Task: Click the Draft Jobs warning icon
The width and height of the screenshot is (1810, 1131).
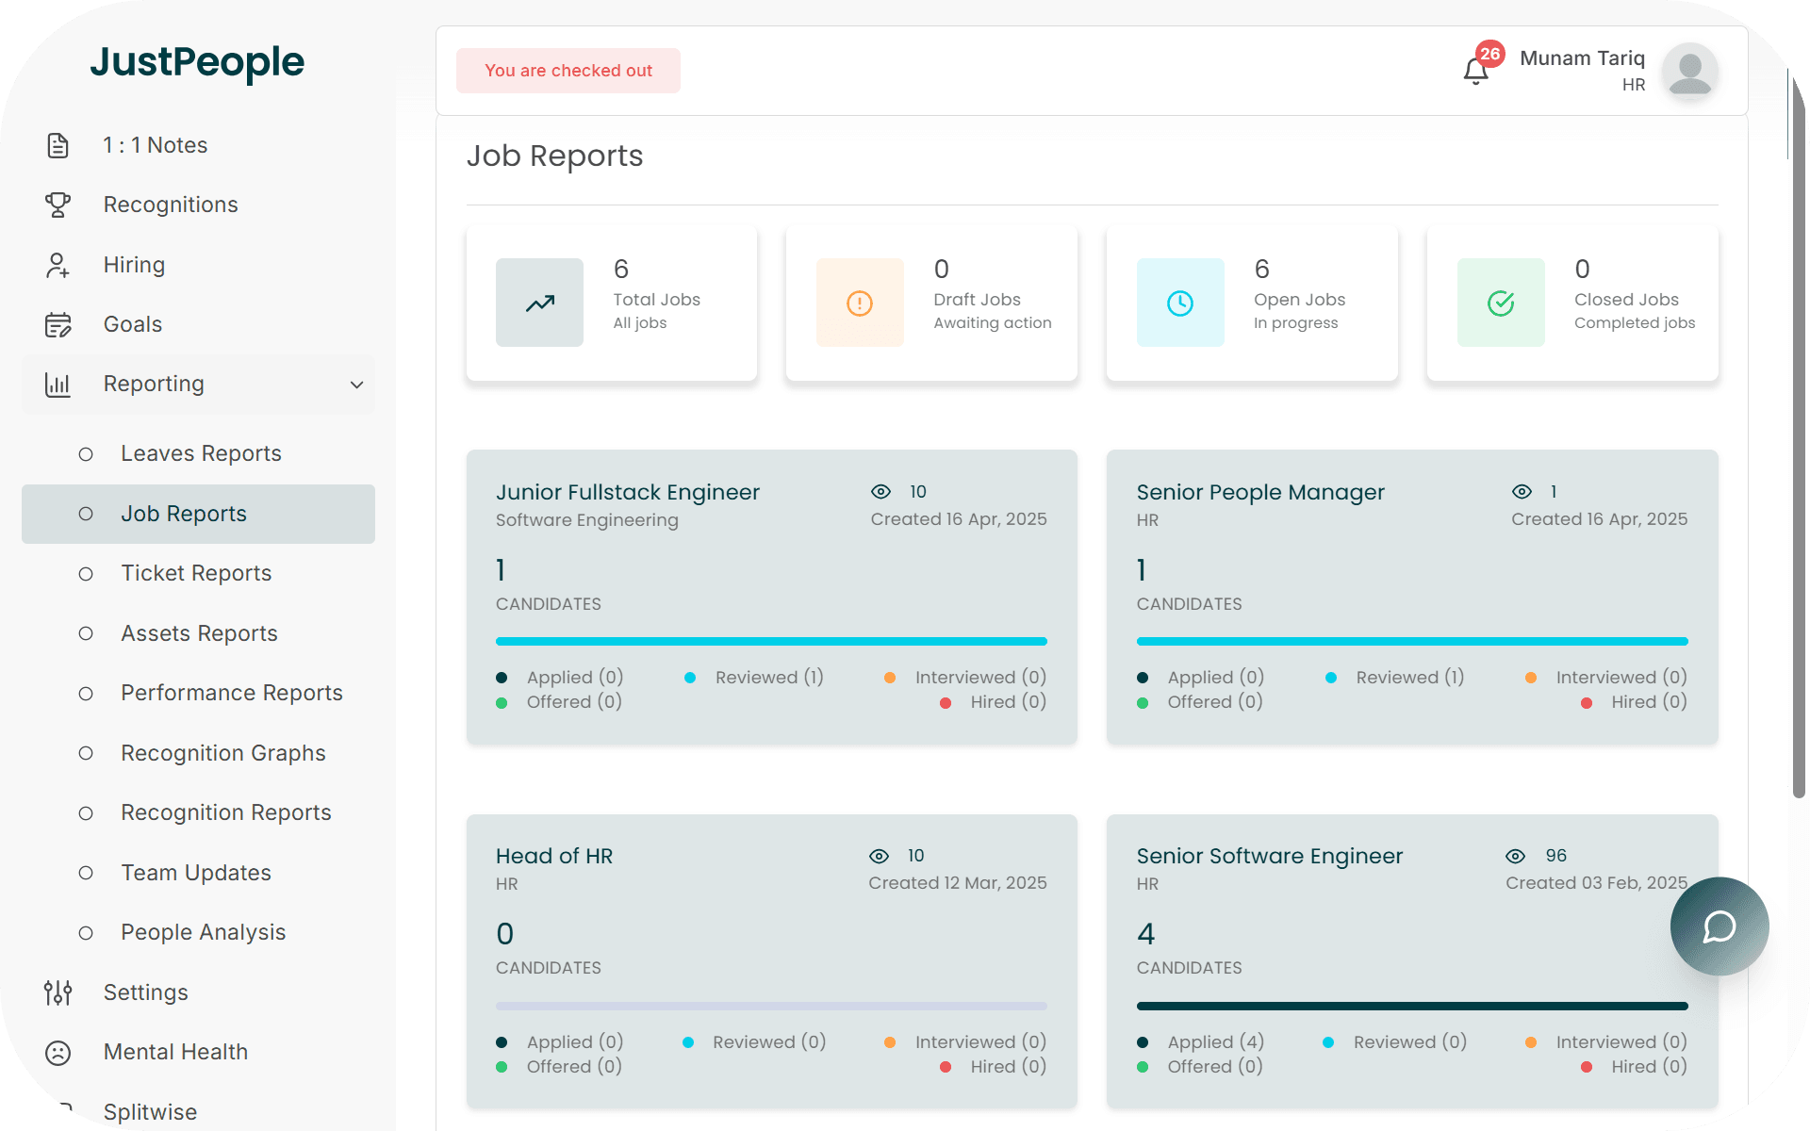Action: pyautogui.click(x=859, y=303)
